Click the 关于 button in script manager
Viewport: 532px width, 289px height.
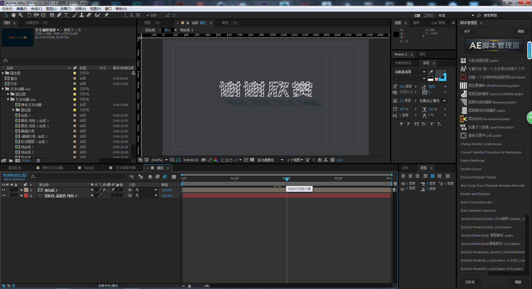(467, 32)
